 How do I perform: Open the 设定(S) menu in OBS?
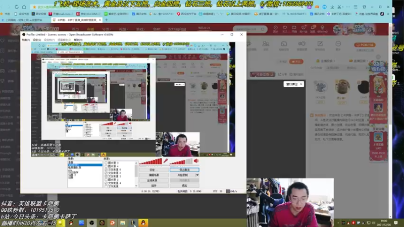pos(37,40)
